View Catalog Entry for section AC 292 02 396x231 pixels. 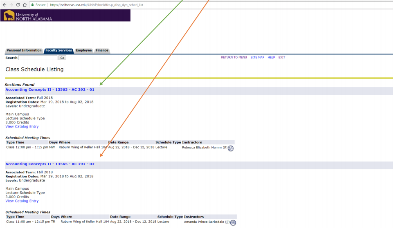pos(22,201)
